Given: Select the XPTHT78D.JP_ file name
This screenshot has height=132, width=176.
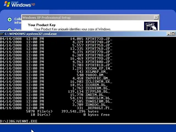Looking at the screenshot, I should [x=99, y=55].
